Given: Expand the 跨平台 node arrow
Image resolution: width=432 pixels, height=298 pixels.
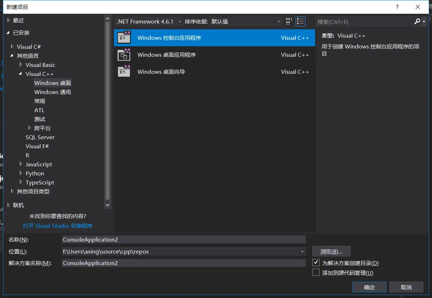Looking at the screenshot, I should click(x=29, y=128).
